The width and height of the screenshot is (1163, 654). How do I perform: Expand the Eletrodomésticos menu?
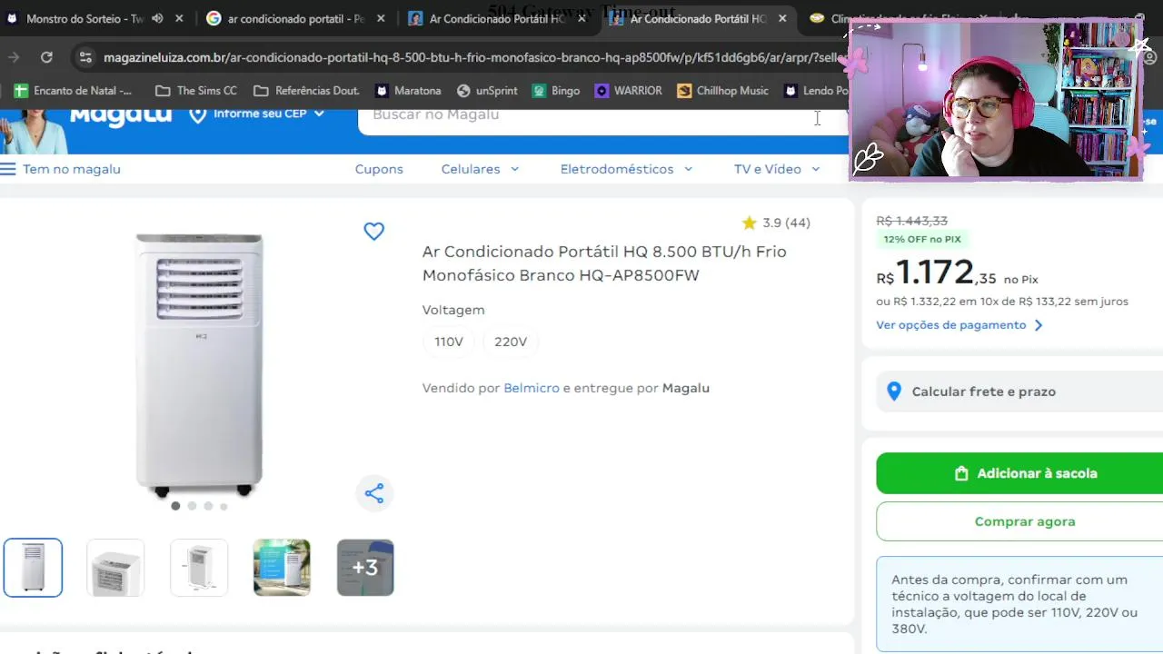[x=626, y=169]
